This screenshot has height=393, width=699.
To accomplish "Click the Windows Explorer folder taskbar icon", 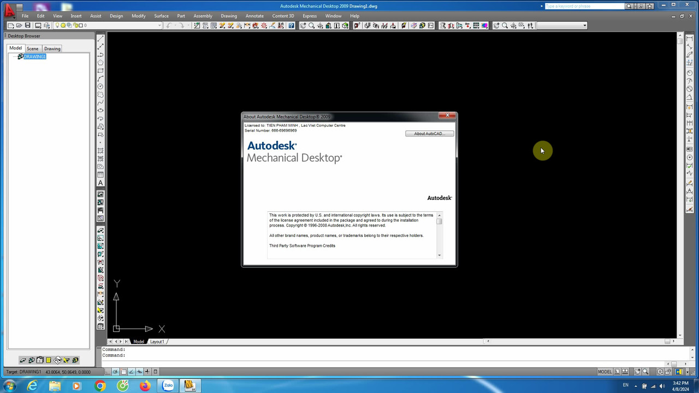I will pyautogui.click(x=55, y=386).
